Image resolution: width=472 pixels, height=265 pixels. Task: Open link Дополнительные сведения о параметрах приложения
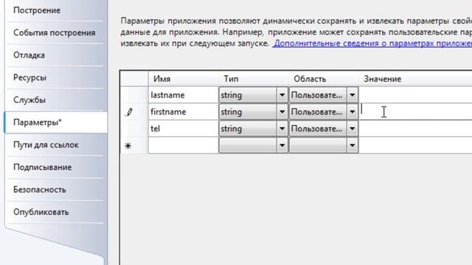(372, 43)
